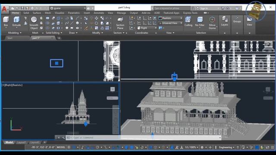Switch to the Layout1 tab

[22, 143]
